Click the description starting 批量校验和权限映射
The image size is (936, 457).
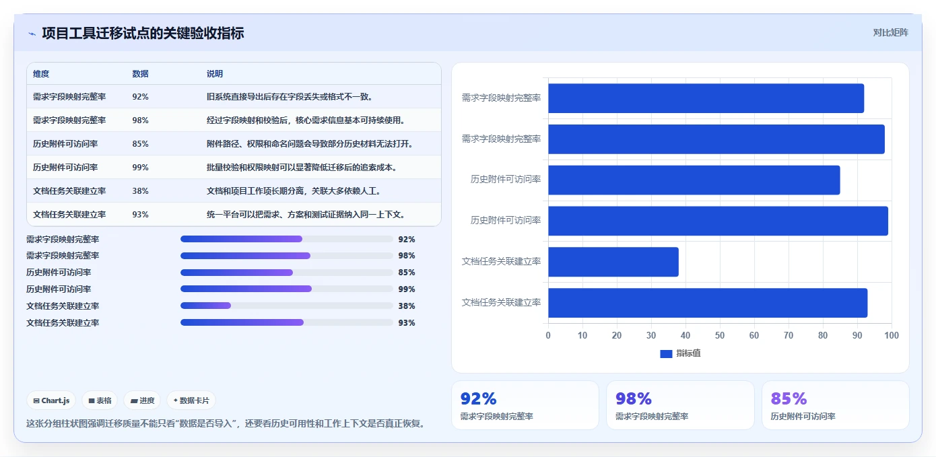tap(302, 168)
